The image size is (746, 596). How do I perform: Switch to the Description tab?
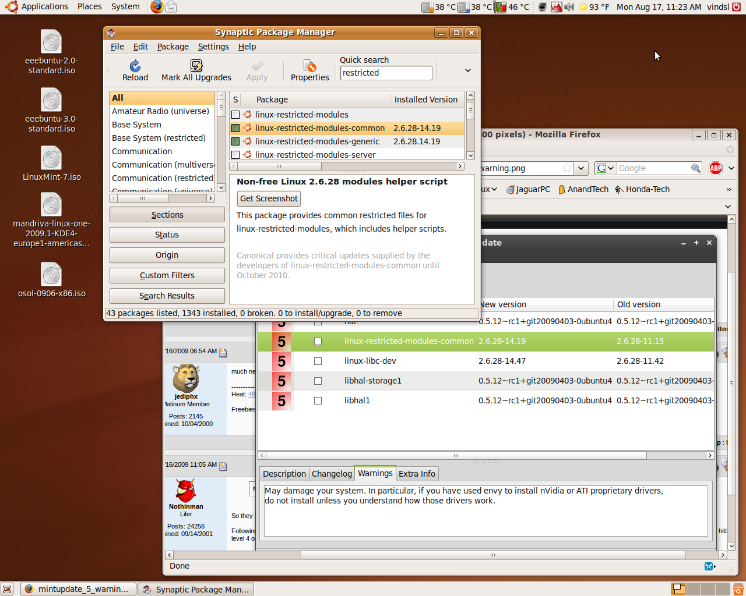coord(284,474)
